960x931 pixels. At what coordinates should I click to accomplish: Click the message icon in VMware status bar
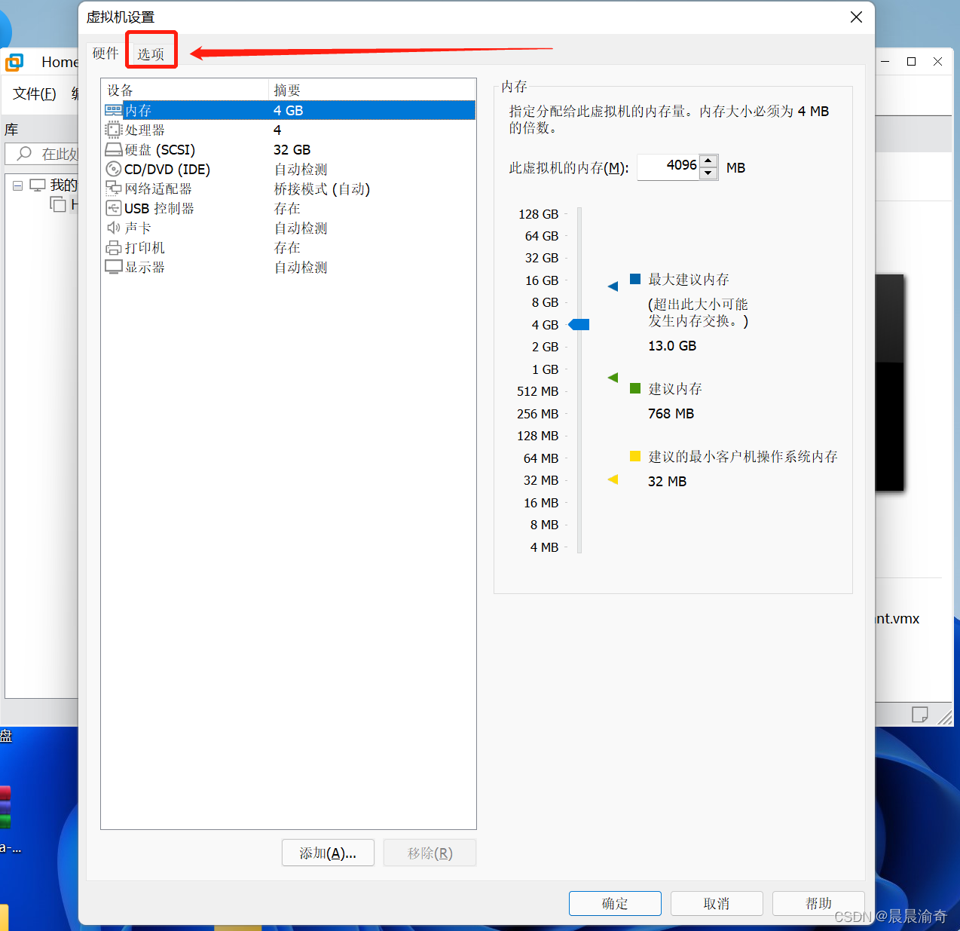[x=920, y=715]
